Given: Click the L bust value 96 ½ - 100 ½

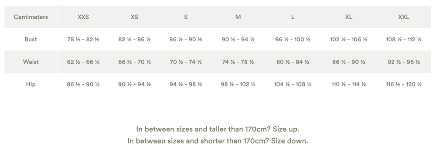Looking at the screenshot, I should pos(293,40).
